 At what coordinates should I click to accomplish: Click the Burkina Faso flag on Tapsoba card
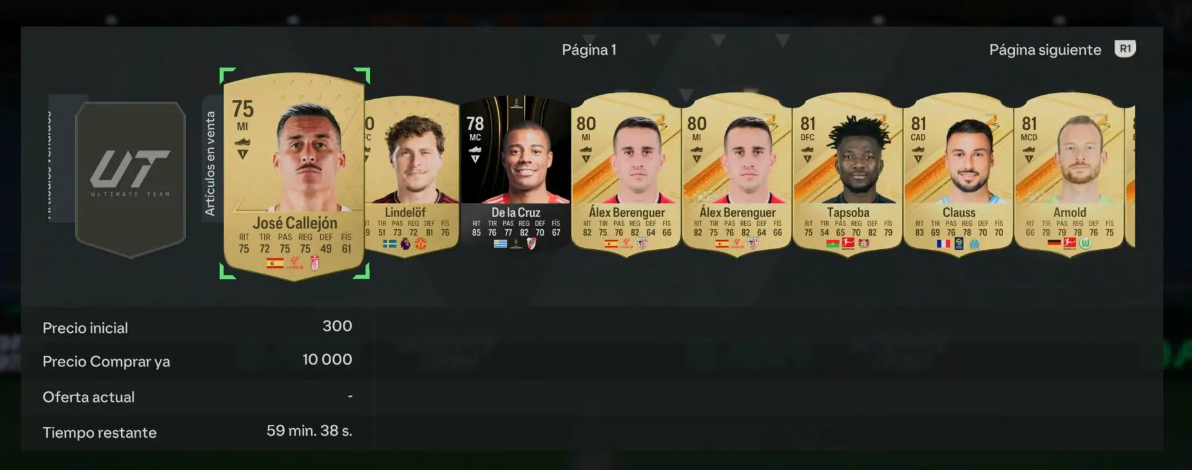pyautogui.click(x=832, y=243)
